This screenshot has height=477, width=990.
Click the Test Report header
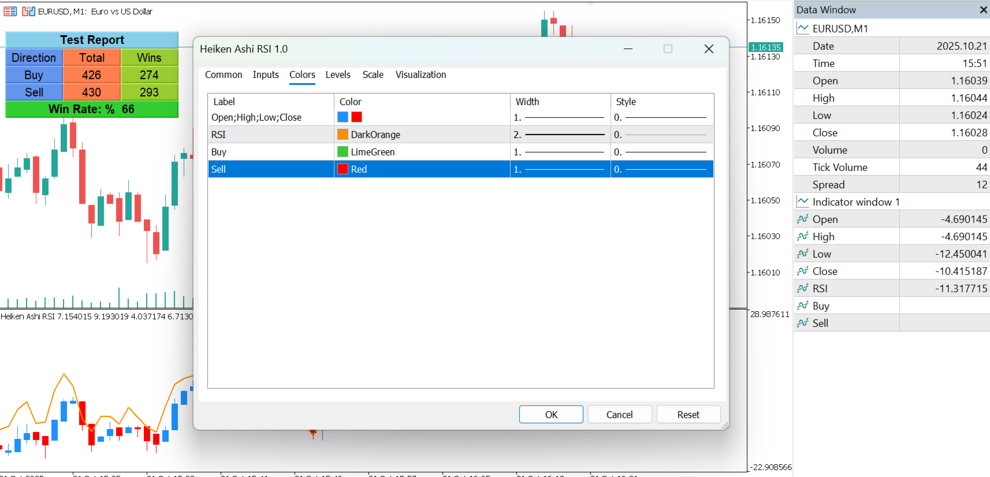92,40
